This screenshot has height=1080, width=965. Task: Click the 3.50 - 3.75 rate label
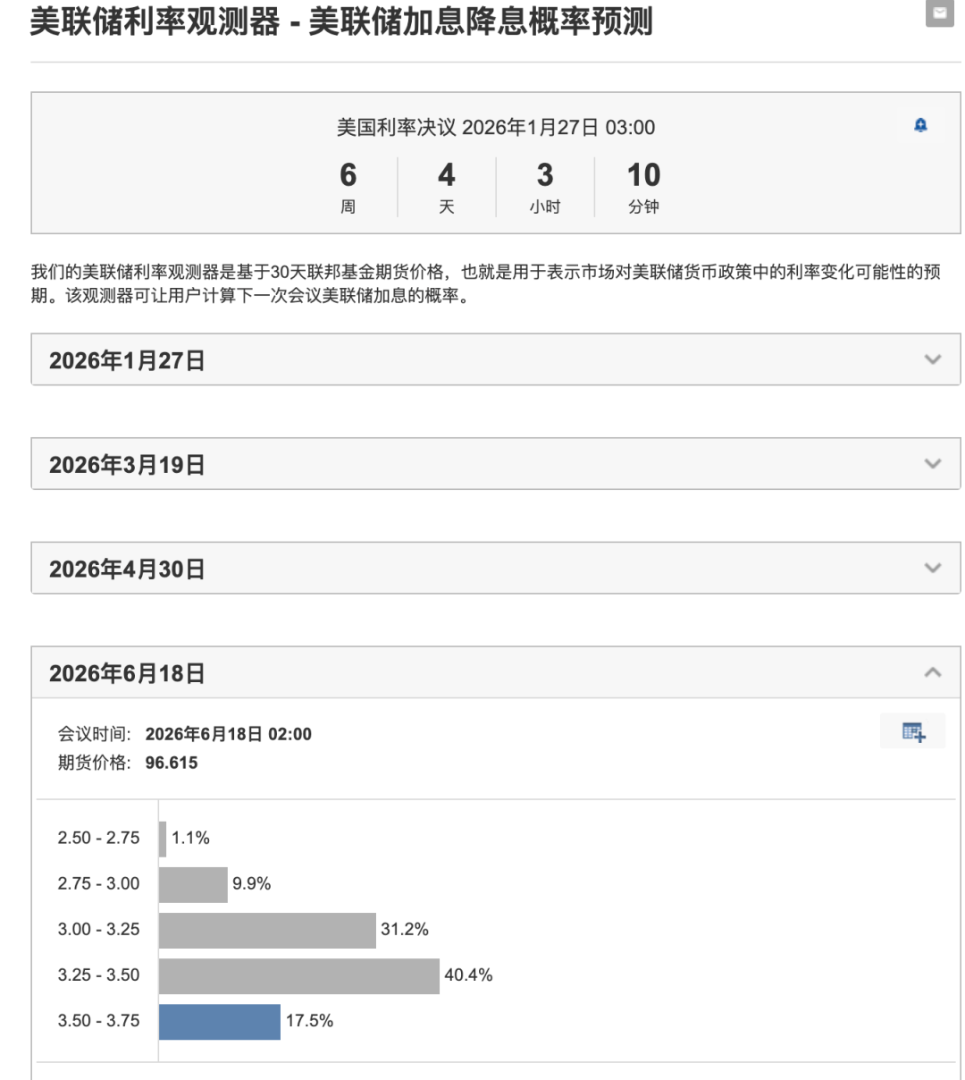98,1021
